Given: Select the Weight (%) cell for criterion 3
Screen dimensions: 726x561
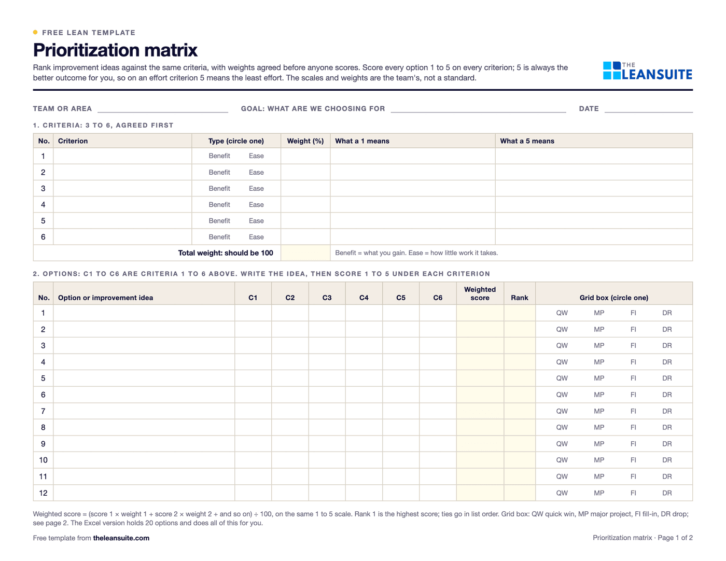Looking at the screenshot, I should (305, 188).
